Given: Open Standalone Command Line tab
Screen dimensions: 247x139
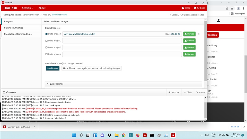Looking at the screenshot, I should (21, 34).
